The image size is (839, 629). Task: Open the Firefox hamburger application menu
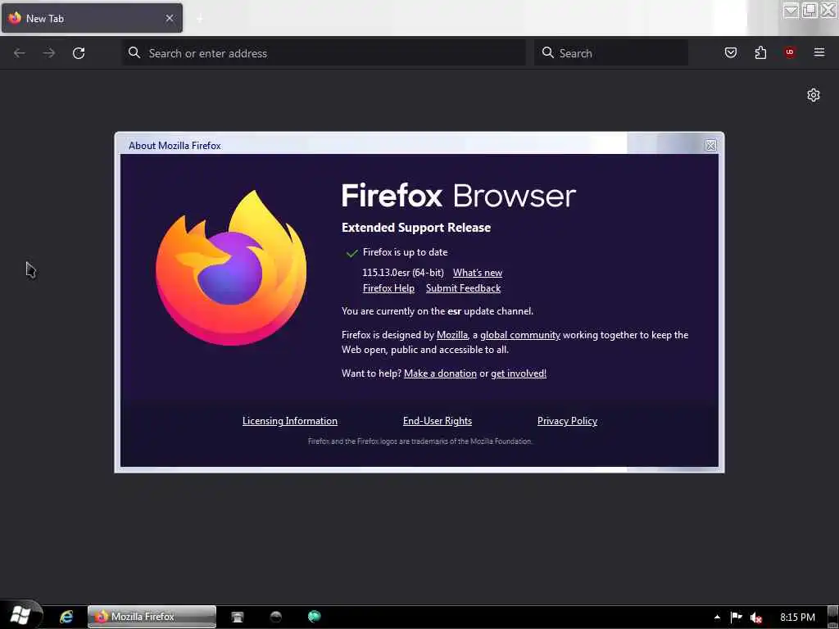pyautogui.click(x=819, y=52)
